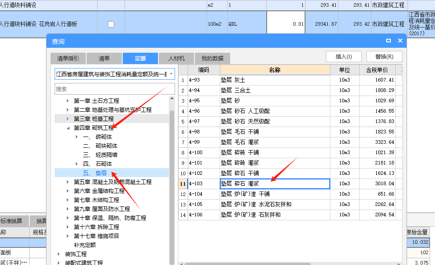Click price cell 3018.04
The height and width of the screenshot is (265, 435).
pyautogui.click(x=377, y=184)
